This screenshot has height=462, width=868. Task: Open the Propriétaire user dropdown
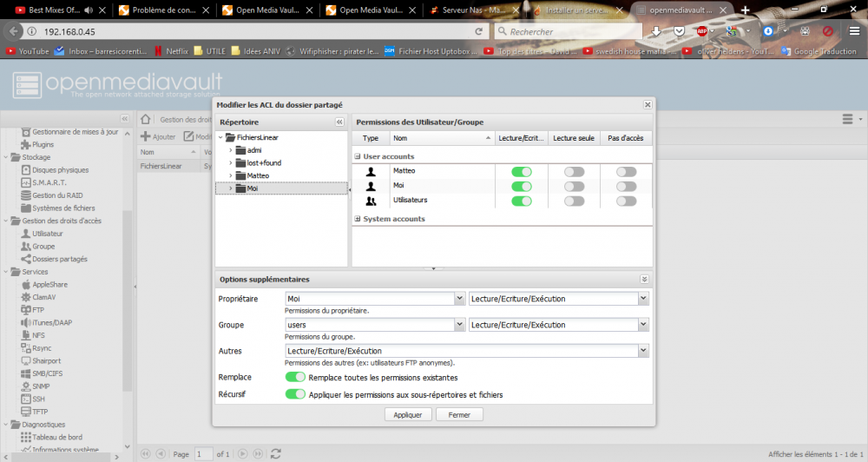point(460,299)
